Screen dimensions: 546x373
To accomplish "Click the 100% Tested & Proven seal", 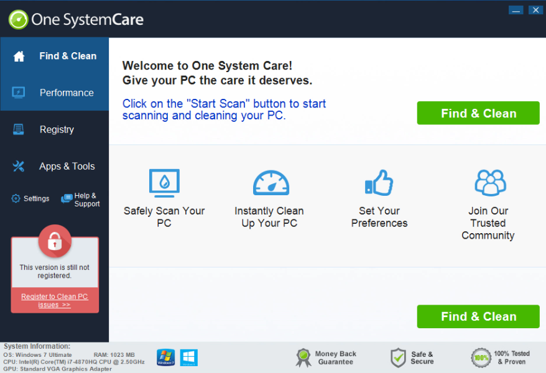I will tap(481, 357).
